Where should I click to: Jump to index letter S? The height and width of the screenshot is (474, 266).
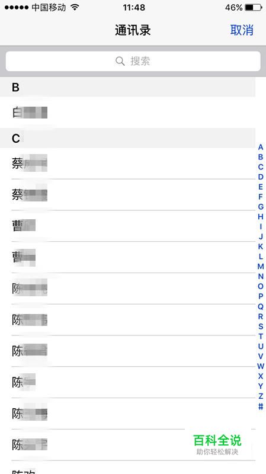[x=261, y=326]
